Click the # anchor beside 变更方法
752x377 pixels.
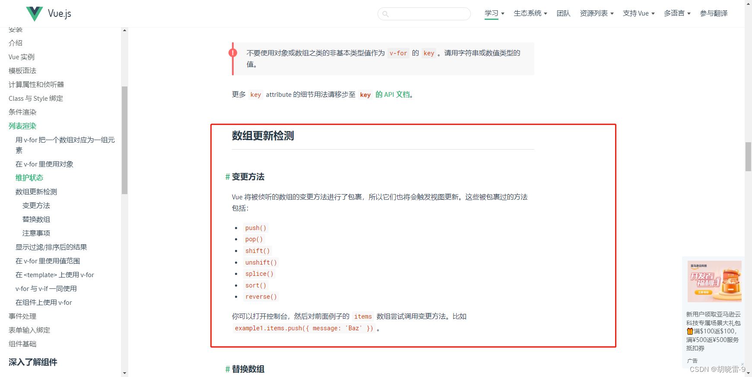[x=227, y=177]
